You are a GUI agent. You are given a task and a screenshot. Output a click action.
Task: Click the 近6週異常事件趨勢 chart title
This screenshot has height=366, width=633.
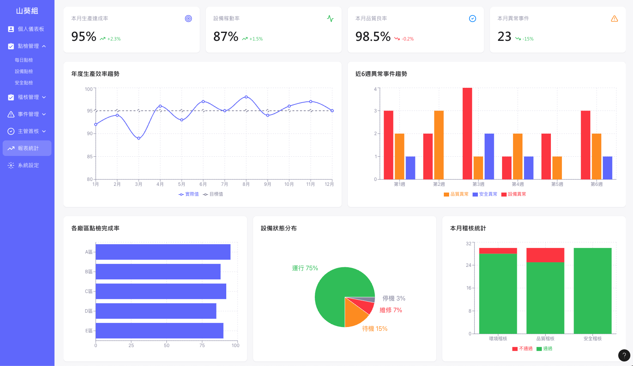pos(381,74)
